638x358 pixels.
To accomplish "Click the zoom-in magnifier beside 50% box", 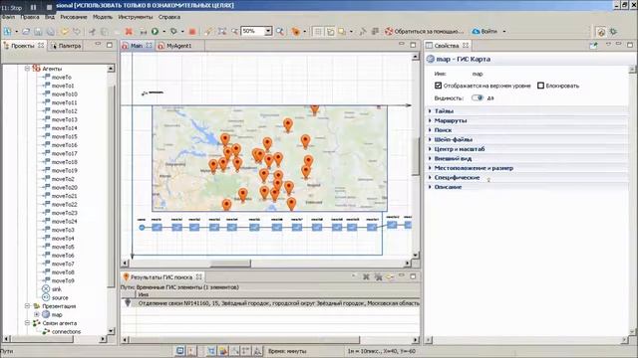I will point(280,31).
